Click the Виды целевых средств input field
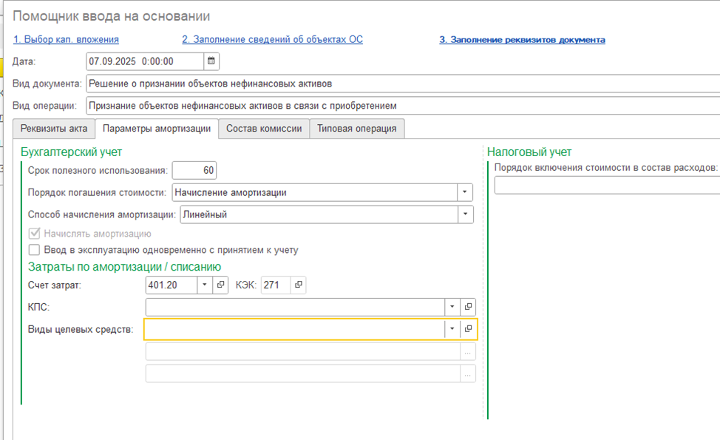720x440 pixels. (x=295, y=329)
